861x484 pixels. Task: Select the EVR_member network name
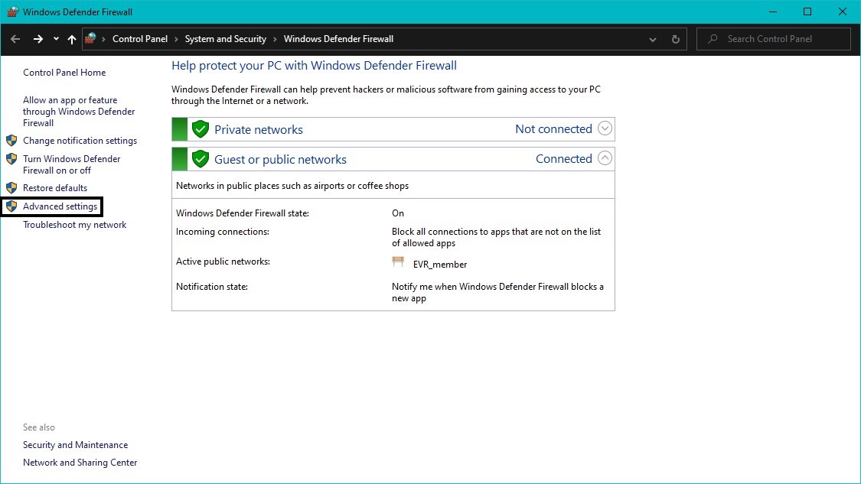[440, 265]
